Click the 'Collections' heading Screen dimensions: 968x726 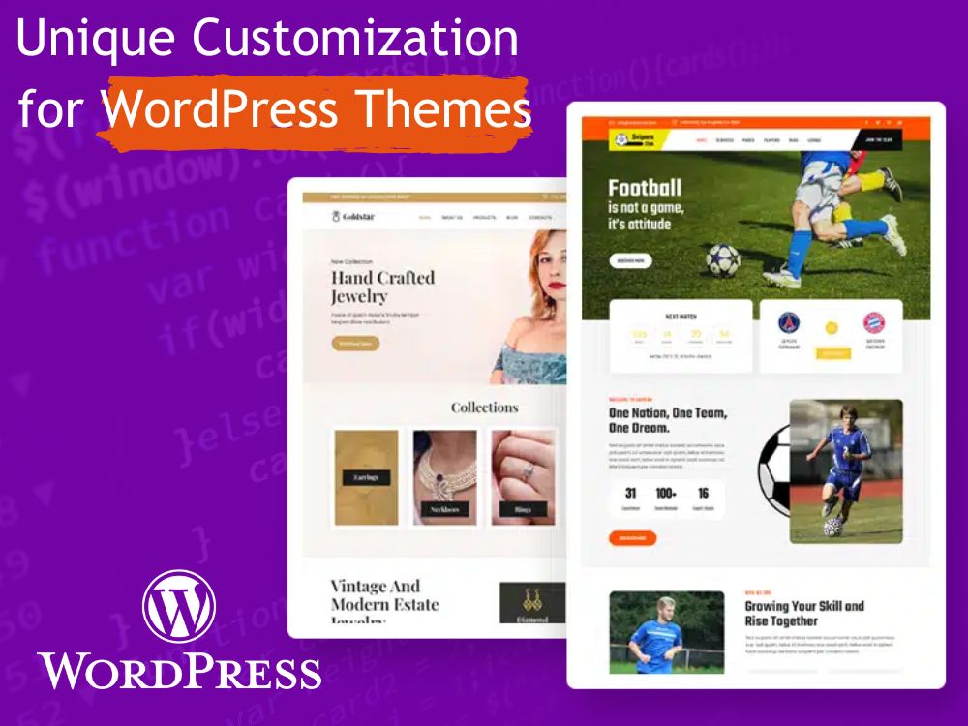click(x=484, y=408)
